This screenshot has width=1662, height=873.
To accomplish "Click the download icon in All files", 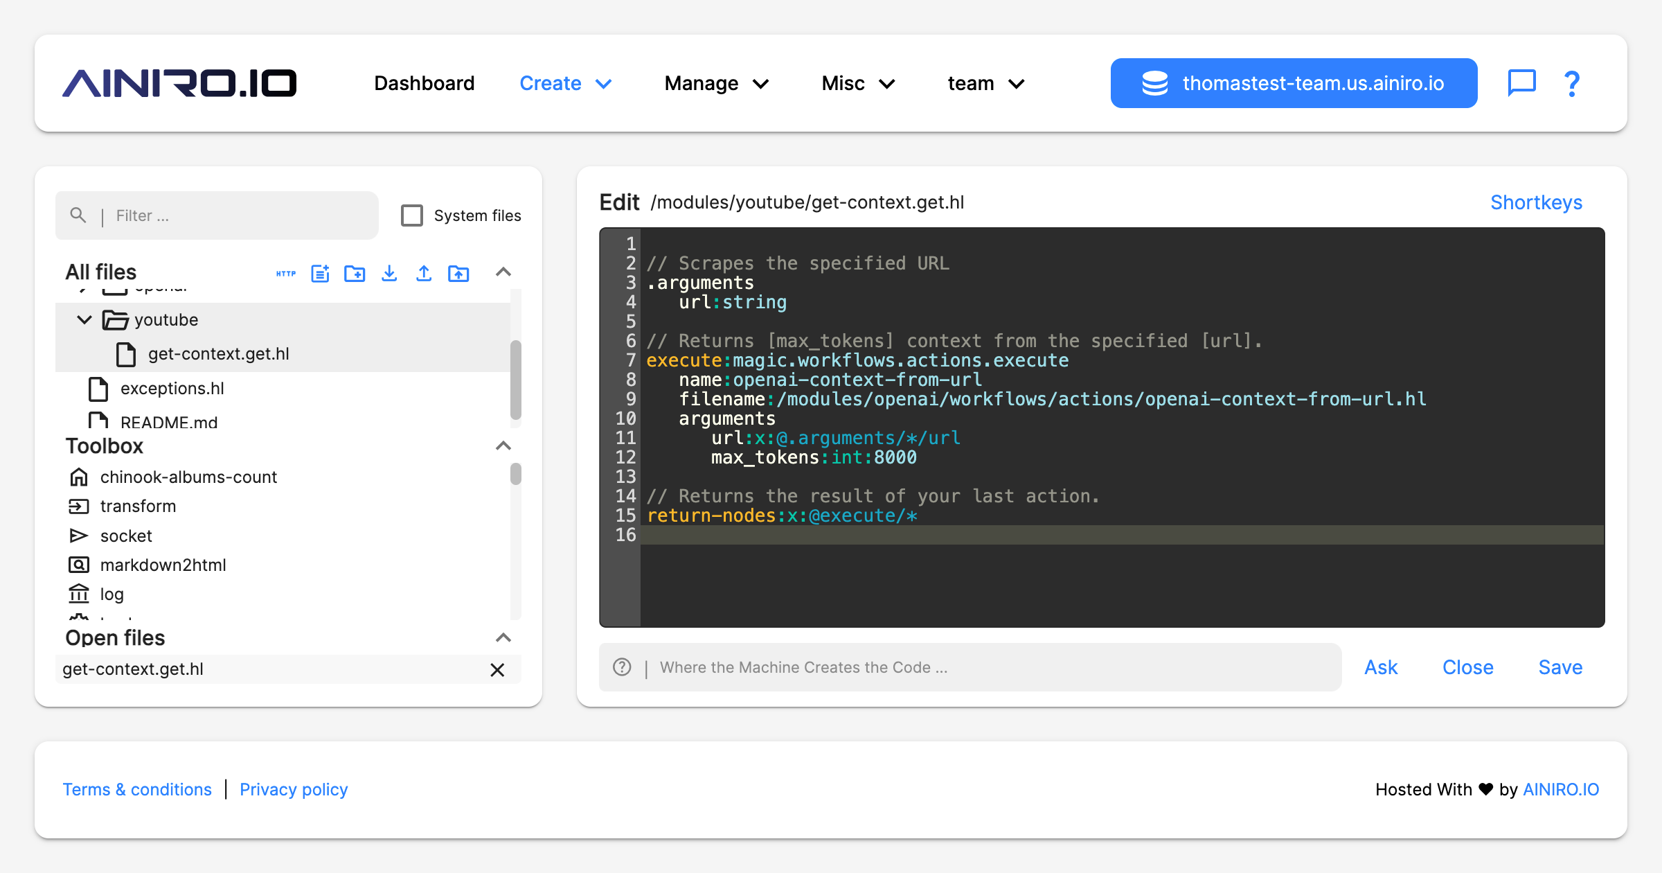I will (389, 274).
